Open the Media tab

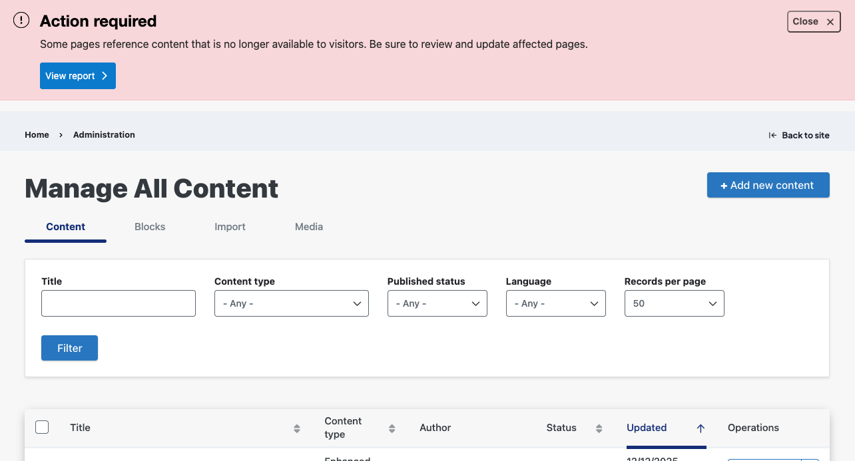308,227
